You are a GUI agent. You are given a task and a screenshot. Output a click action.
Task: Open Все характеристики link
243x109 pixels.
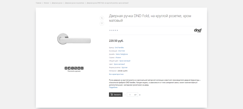tap(116, 74)
